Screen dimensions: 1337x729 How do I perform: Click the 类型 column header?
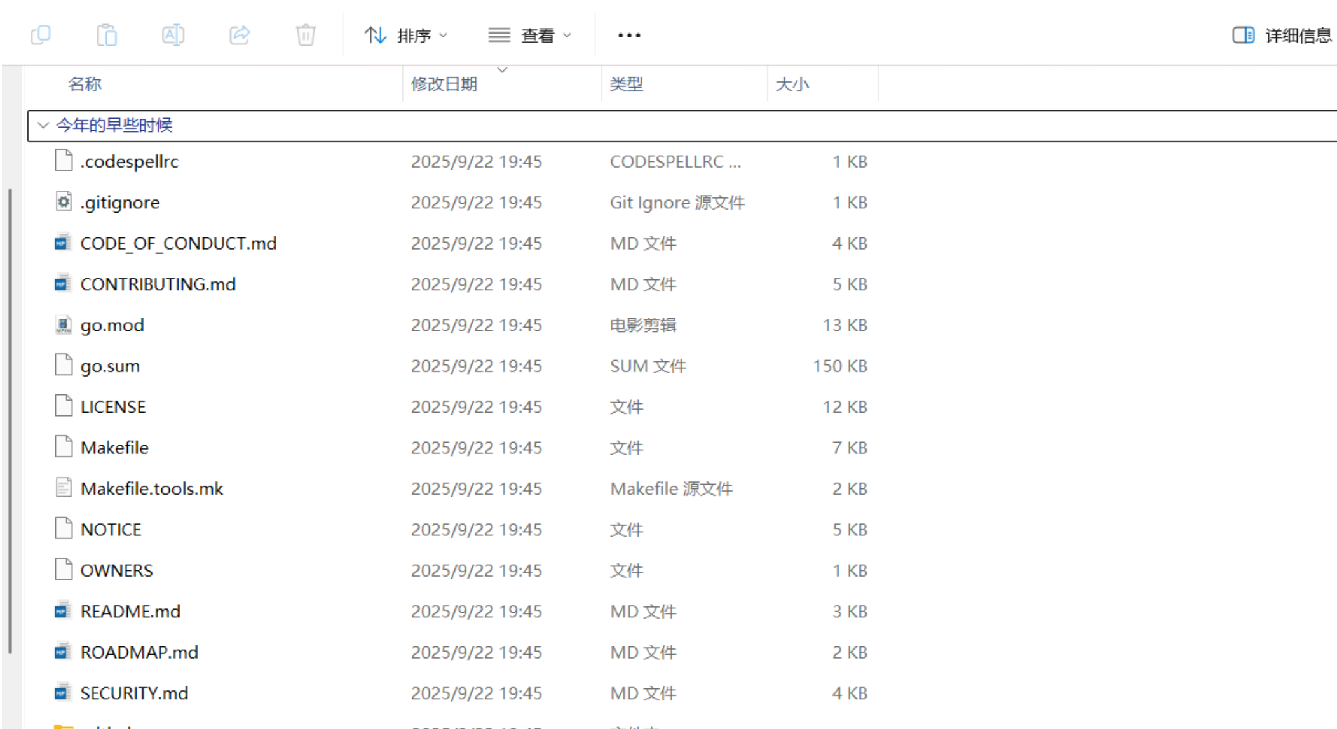pos(626,84)
